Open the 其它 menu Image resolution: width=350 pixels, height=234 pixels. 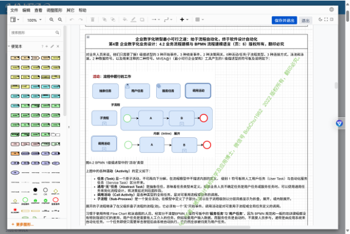(x=70, y=10)
